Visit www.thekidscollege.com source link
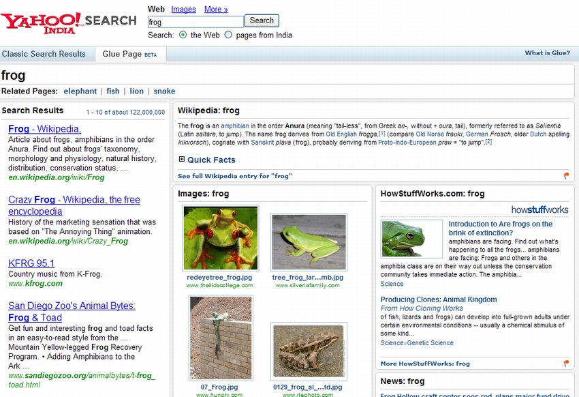This screenshot has width=579, height=397. point(219,285)
